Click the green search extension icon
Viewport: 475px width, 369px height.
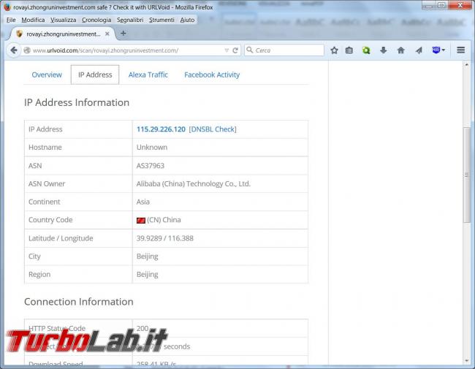pos(366,50)
